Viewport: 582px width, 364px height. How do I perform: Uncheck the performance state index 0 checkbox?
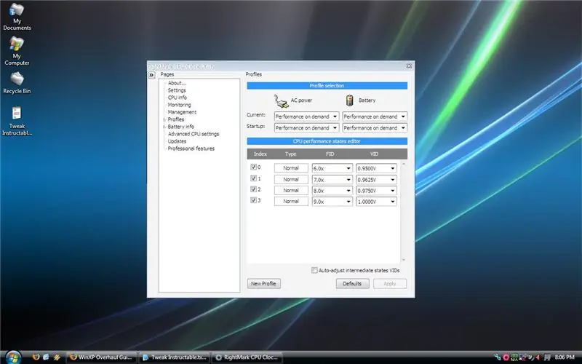[253, 167]
